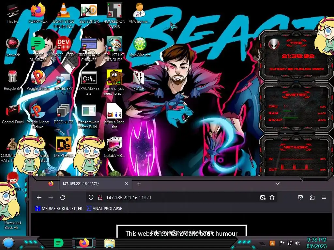Select the 147.185.221.16:11371/ tab
The image size is (334, 250).
pyautogui.click(x=95, y=184)
